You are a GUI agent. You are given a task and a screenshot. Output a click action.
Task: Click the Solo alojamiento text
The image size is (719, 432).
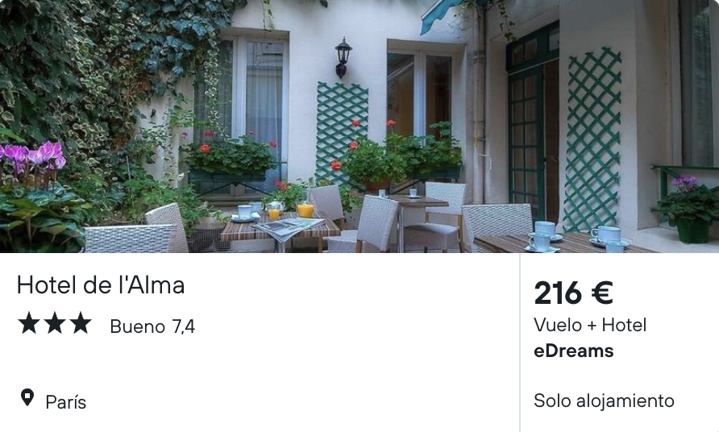(604, 401)
